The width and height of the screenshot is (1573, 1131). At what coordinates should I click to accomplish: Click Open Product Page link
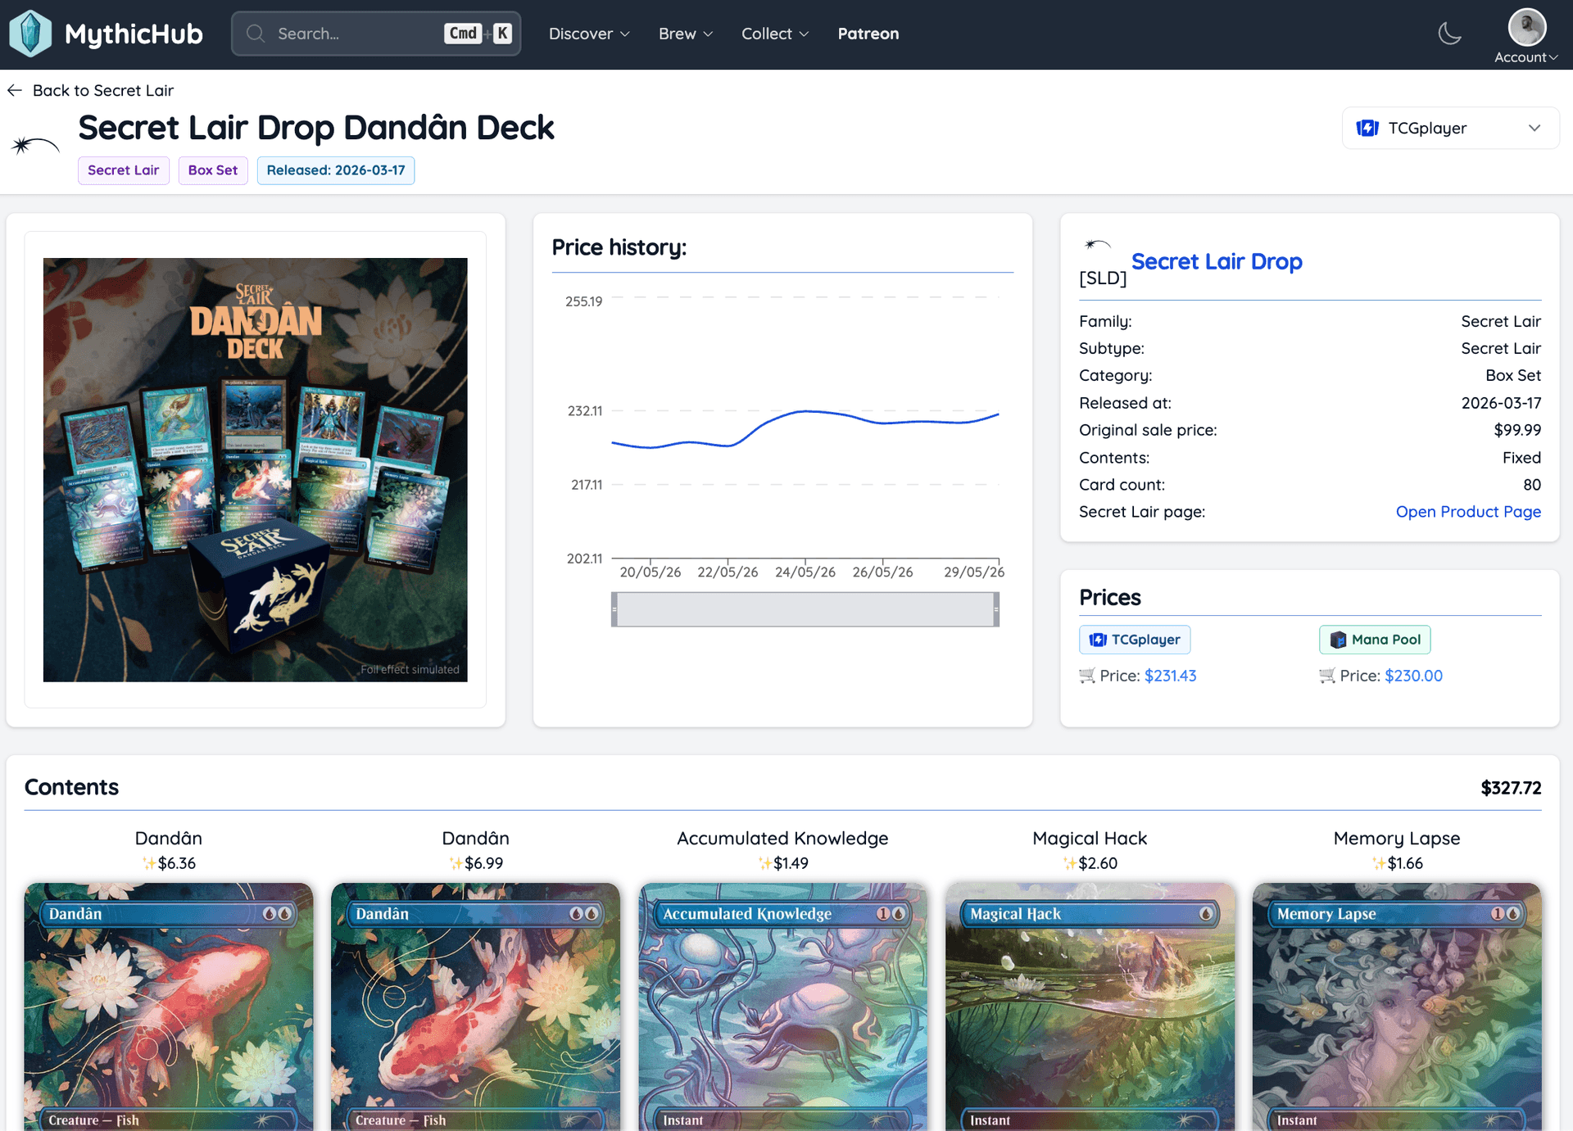click(1468, 512)
